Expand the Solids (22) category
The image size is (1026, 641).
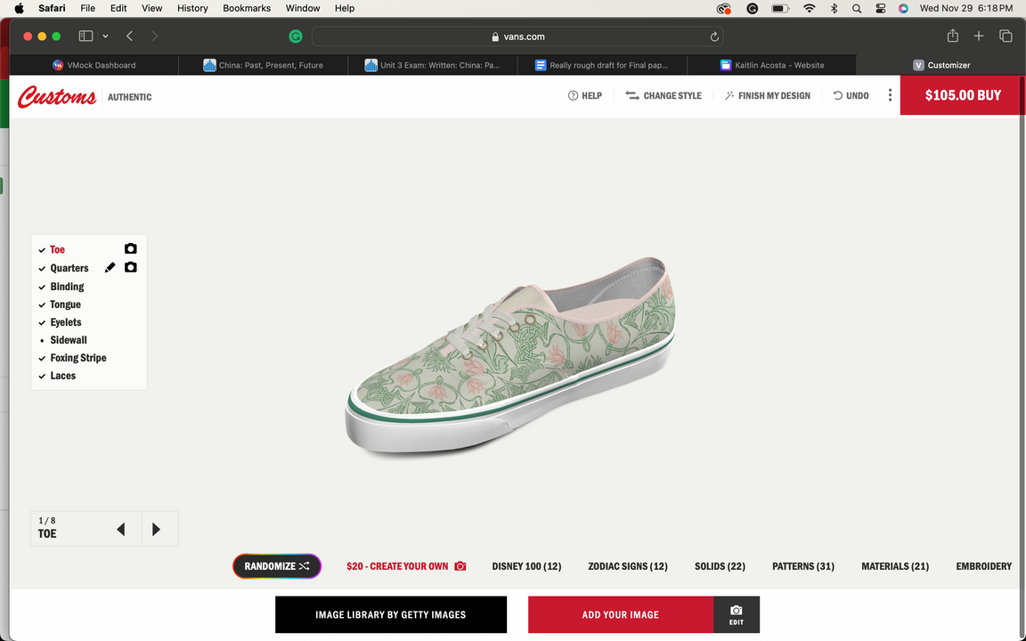[x=720, y=566]
